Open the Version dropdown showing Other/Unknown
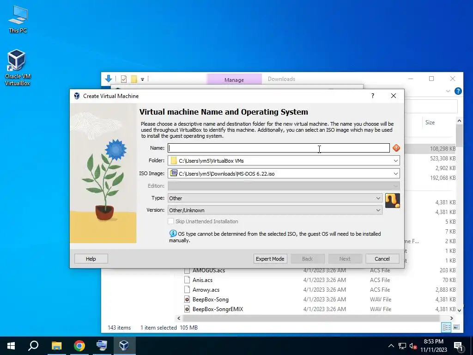The image size is (473, 355). 275,210
